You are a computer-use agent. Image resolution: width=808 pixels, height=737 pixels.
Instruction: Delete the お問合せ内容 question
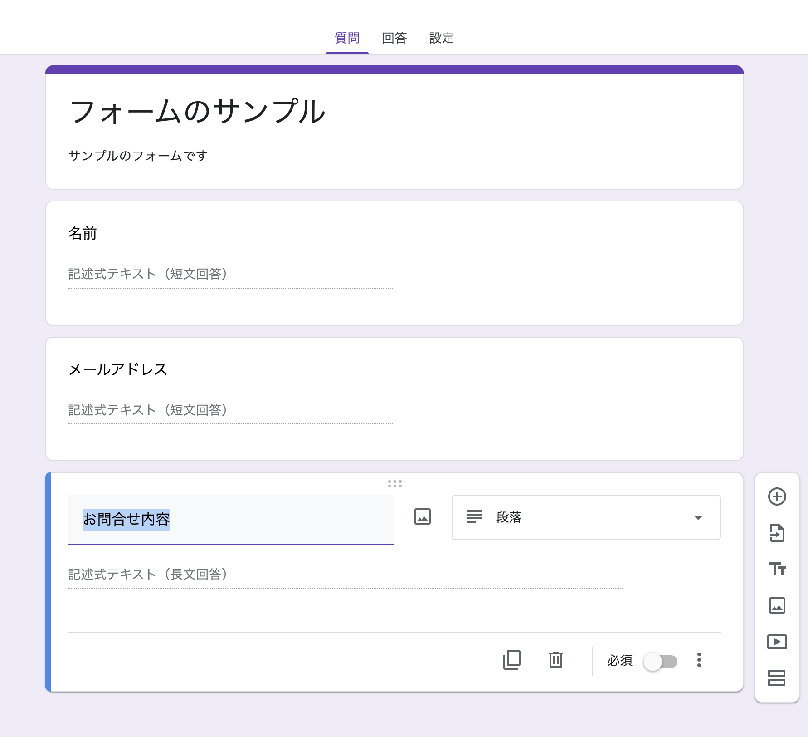click(x=556, y=660)
